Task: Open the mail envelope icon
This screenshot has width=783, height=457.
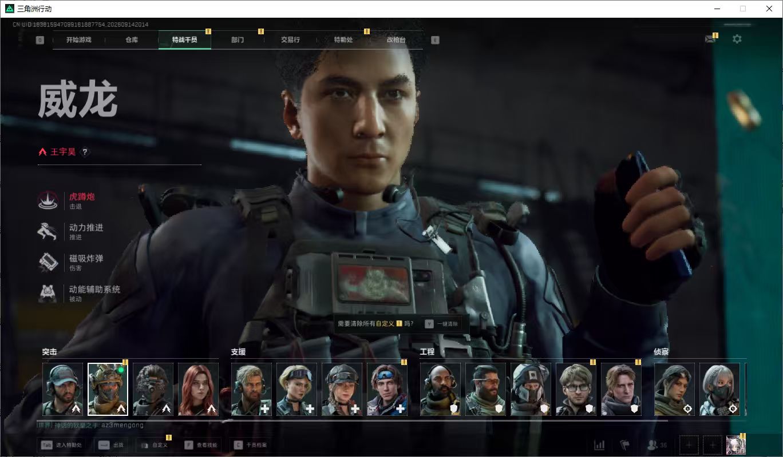Action: pos(710,39)
